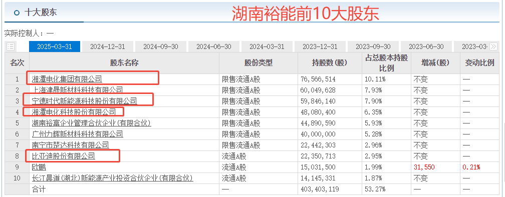This screenshot has width=505, height=197.
Task: Open the 2024-09-30 reporting period tab
Action: click(x=161, y=46)
